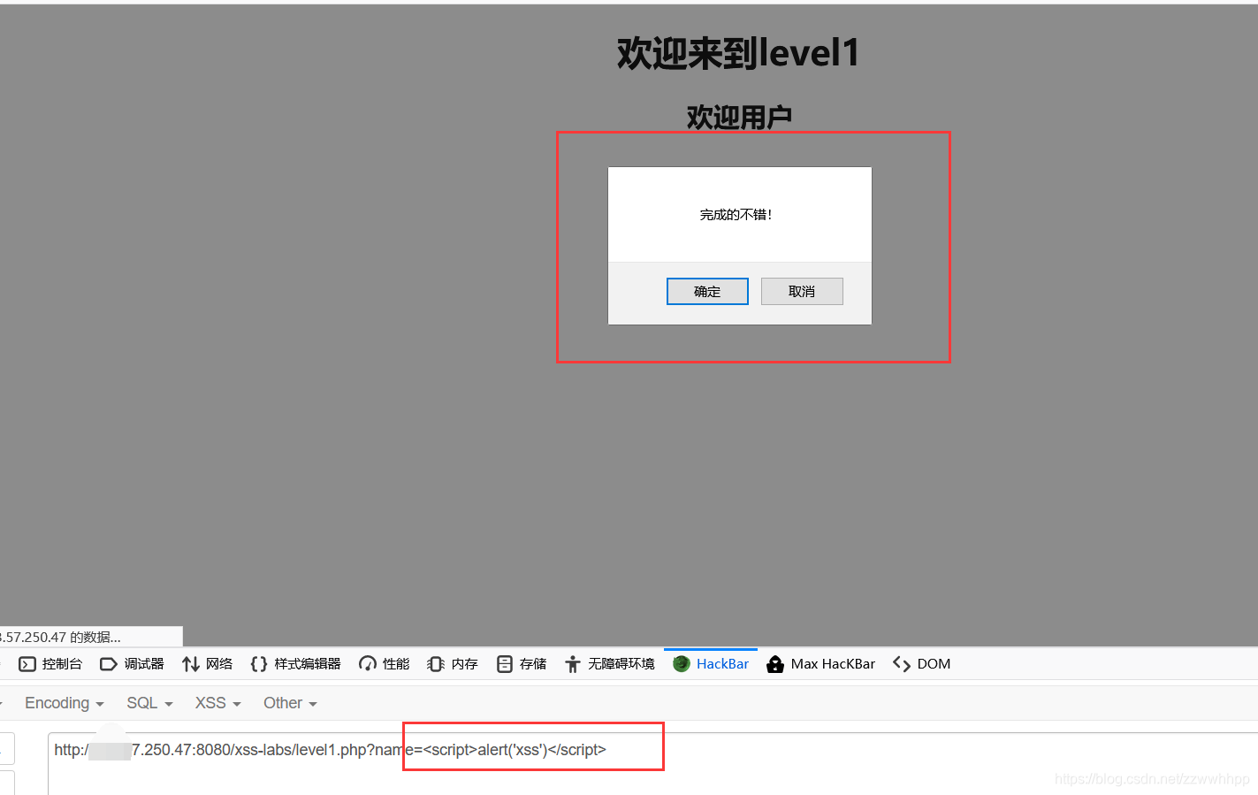Click the curly braces style editor icon
This screenshot has width=1258, height=795.
click(259, 664)
